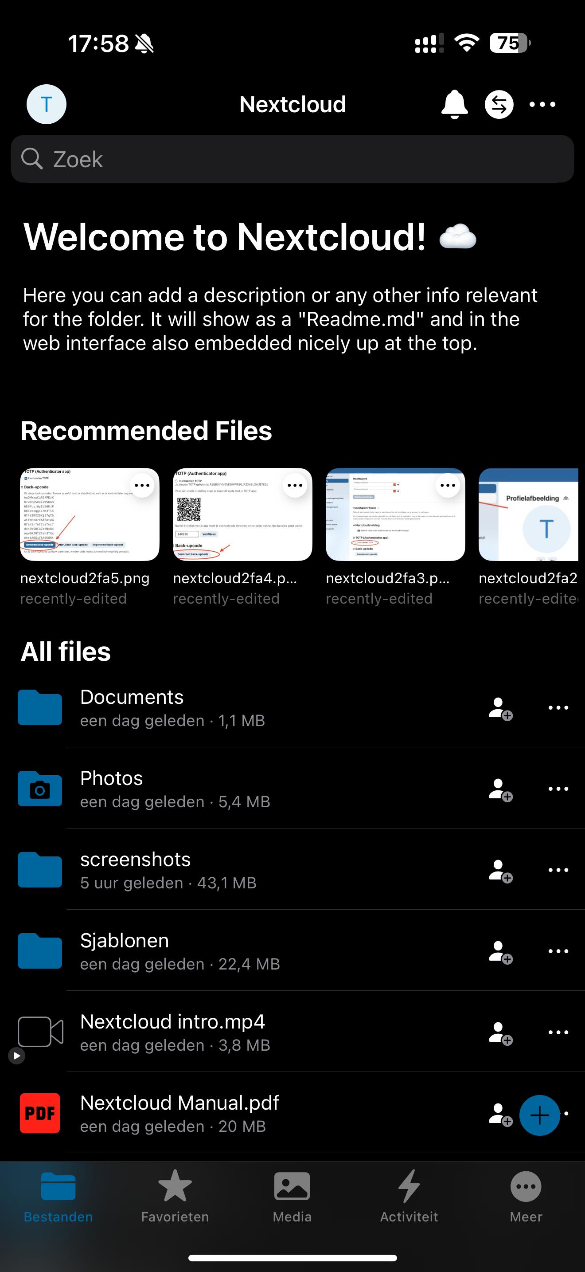Share the screenshots folder

coord(500,871)
